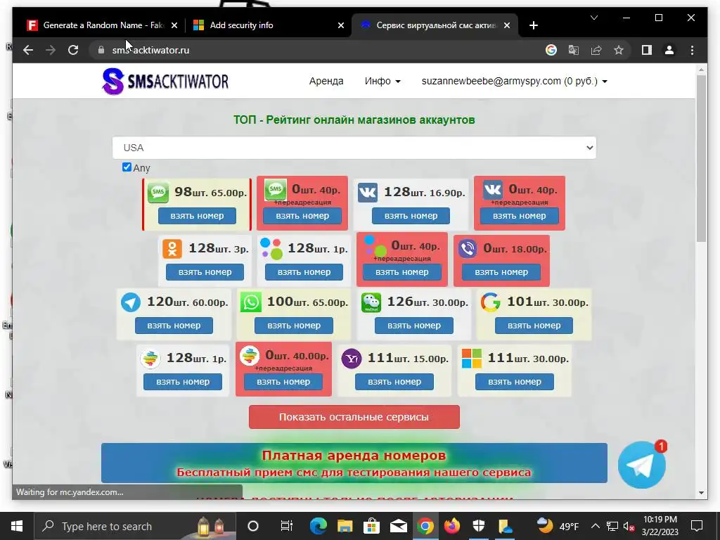Click the SMSACKTIWATOR logo
This screenshot has width=720, height=540.
pyautogui.click(x=165, y=82)
